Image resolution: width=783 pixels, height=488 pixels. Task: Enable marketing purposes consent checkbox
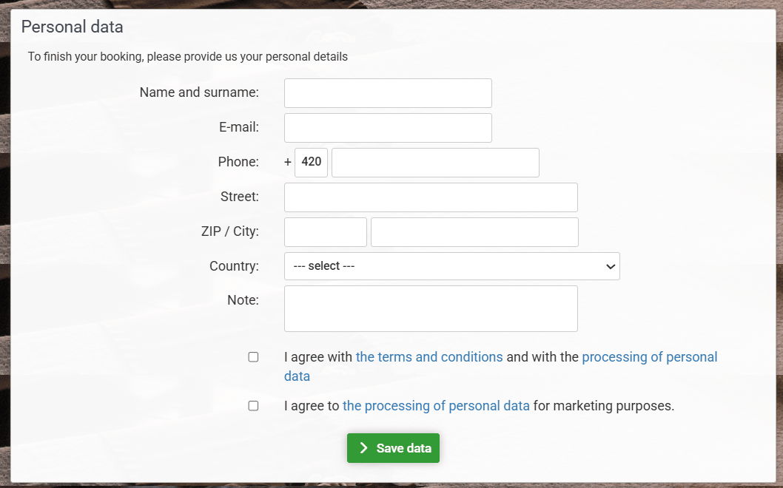pos(253,406)
